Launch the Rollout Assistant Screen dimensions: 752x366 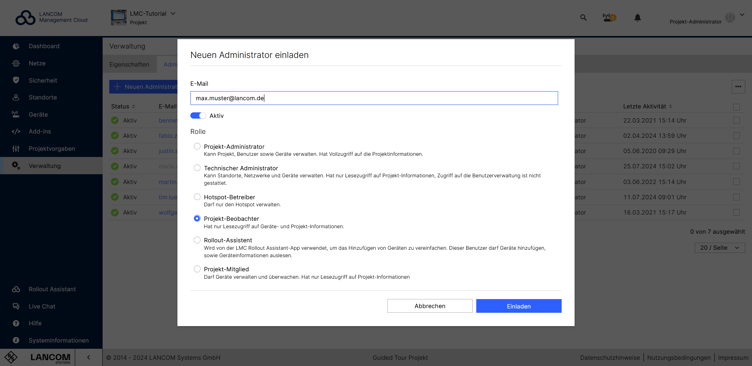[x=52, y=289]
